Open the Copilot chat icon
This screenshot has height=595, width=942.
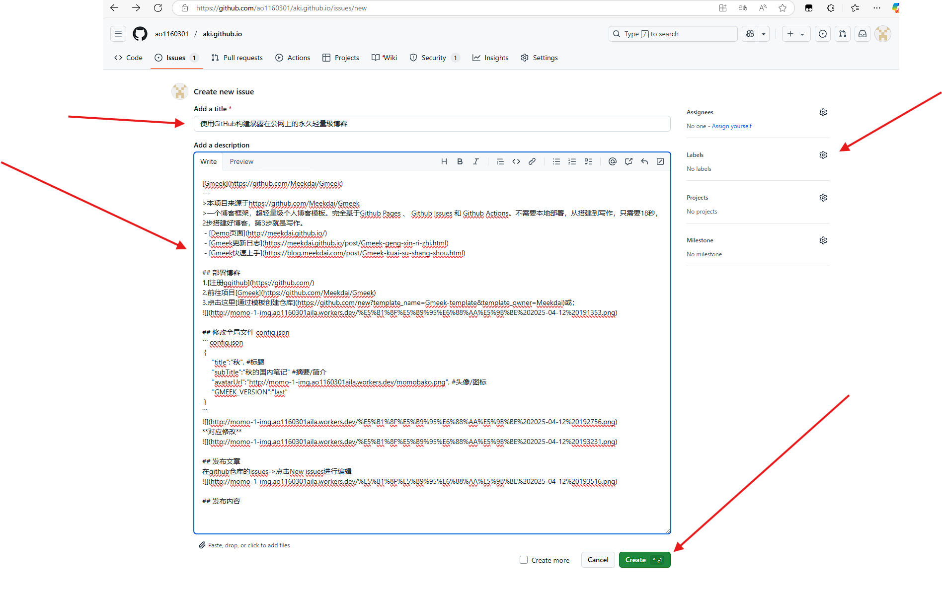tap(750, 34)
